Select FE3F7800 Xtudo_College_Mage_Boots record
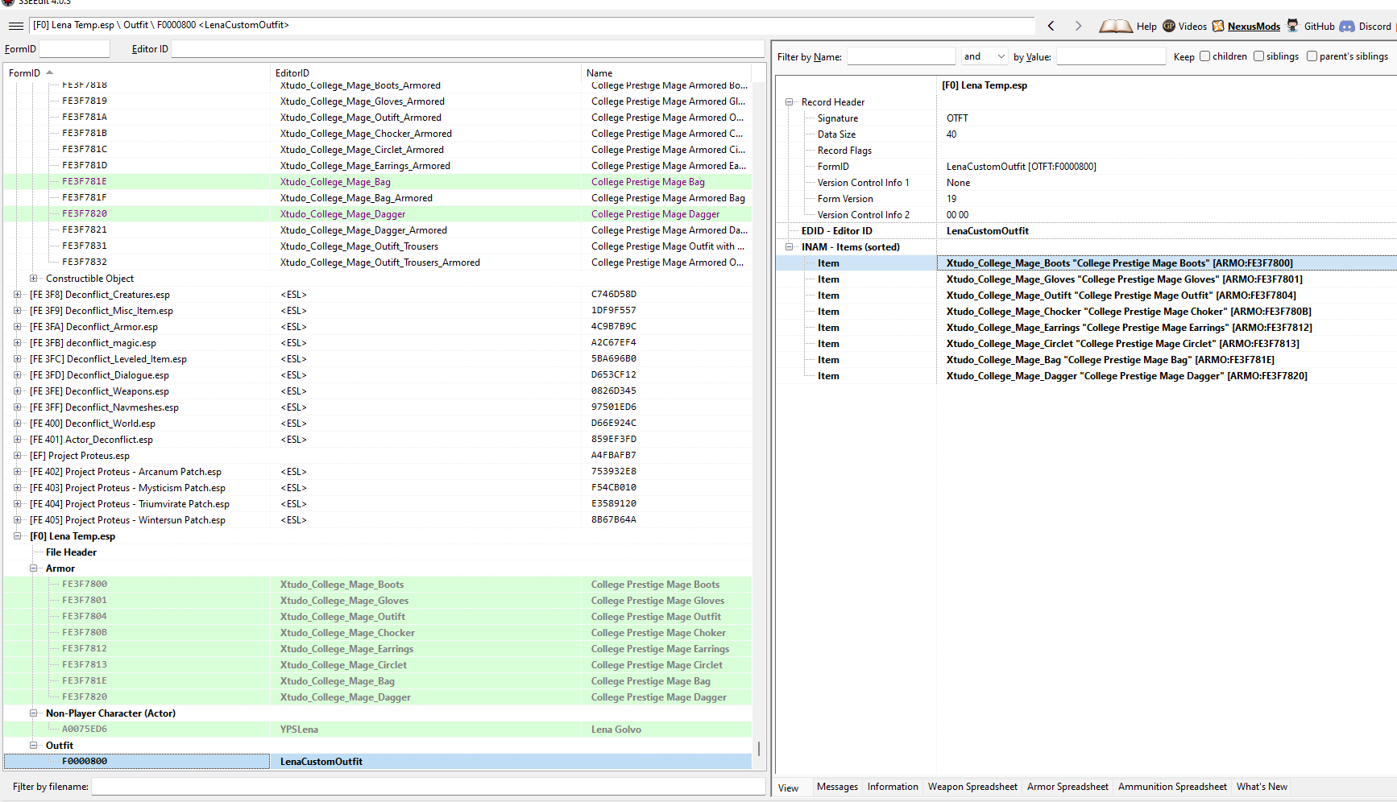 377,585
